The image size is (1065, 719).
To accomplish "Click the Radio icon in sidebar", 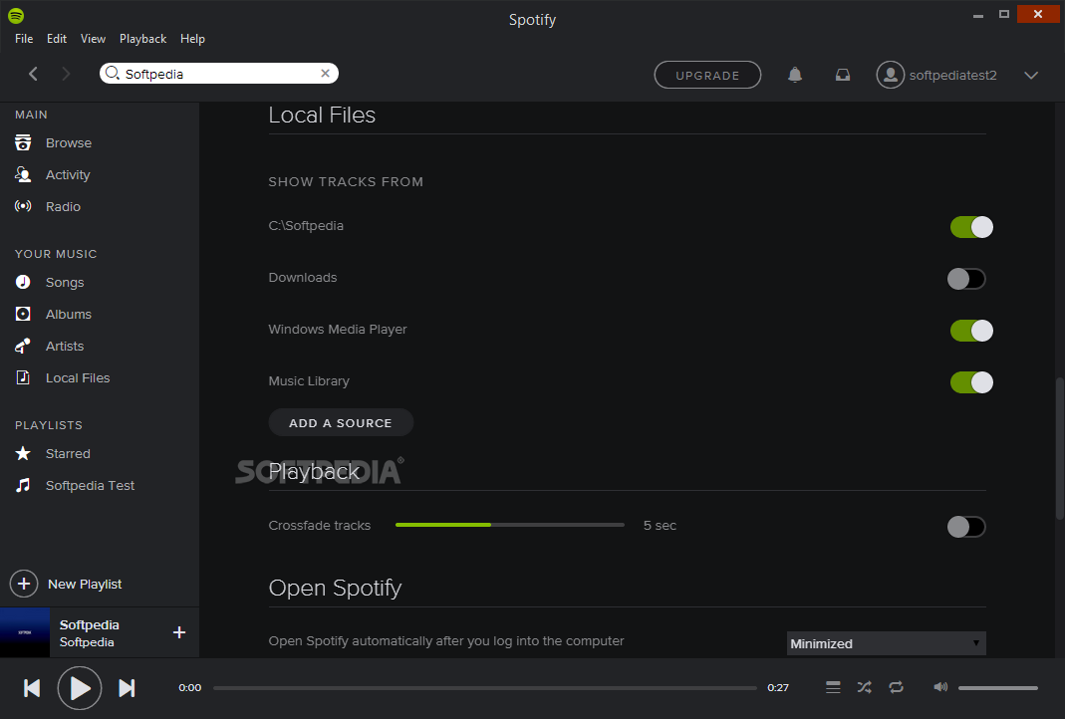I will 23,206.
